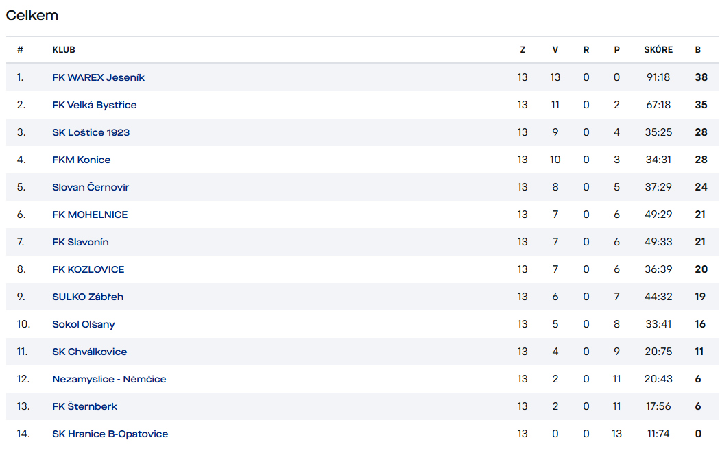The image size is (720, 453).
Task: Go to the Nezamyslice - Němčice club page
Action: [x=109, y=379]
